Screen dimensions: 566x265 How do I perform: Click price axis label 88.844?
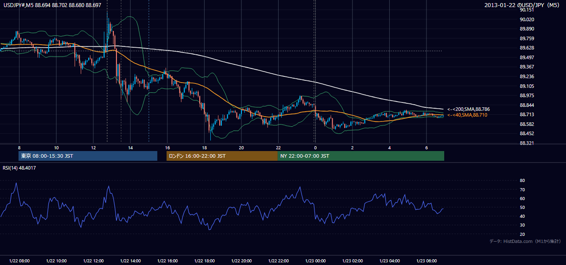pos(526,105)
